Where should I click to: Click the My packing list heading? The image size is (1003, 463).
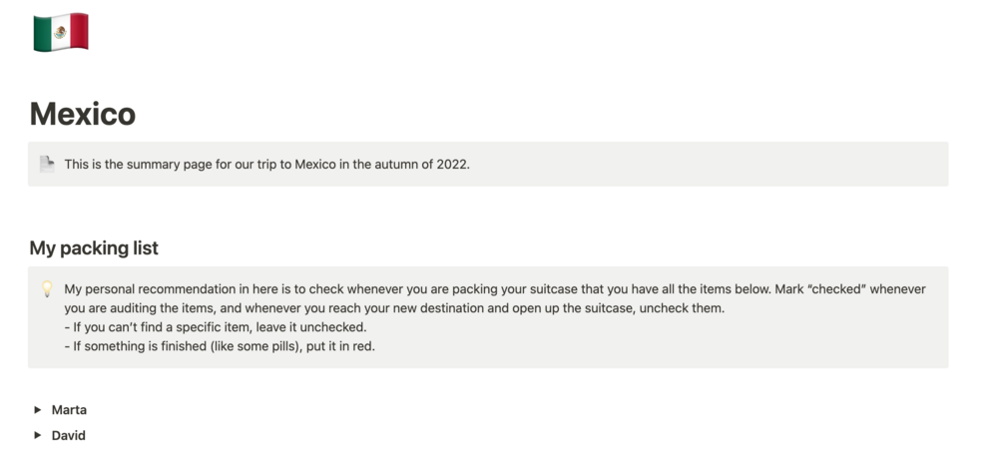94,248
